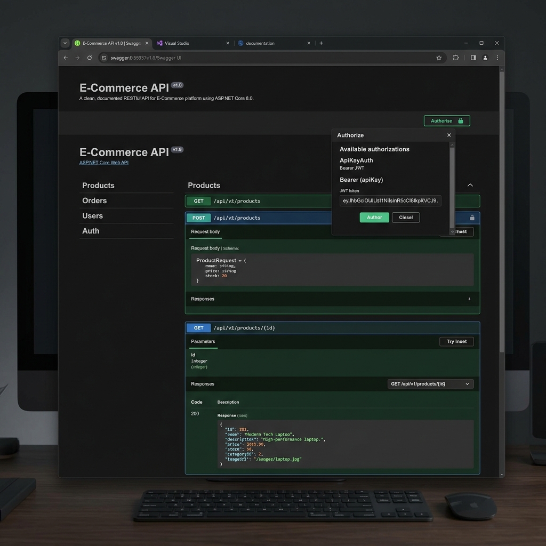This screenshot has width=546, height=546.
Task: Select Auth in the left sidebar
Action: coord(91,231)
